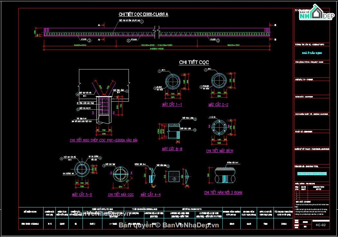Select the NHÀ Ở DÂN DỤNG text in title block
Screen dimensions: 338x237
pos(312,53)
